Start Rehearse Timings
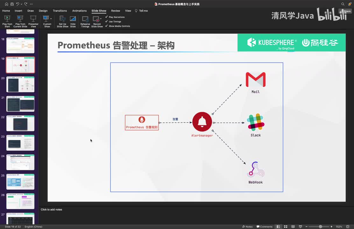 [x=85, y=22]
